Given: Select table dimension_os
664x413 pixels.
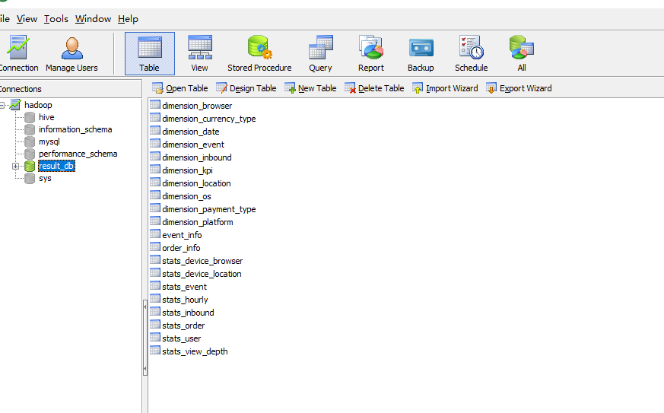Looking at the screenshot, I should 186,196.
